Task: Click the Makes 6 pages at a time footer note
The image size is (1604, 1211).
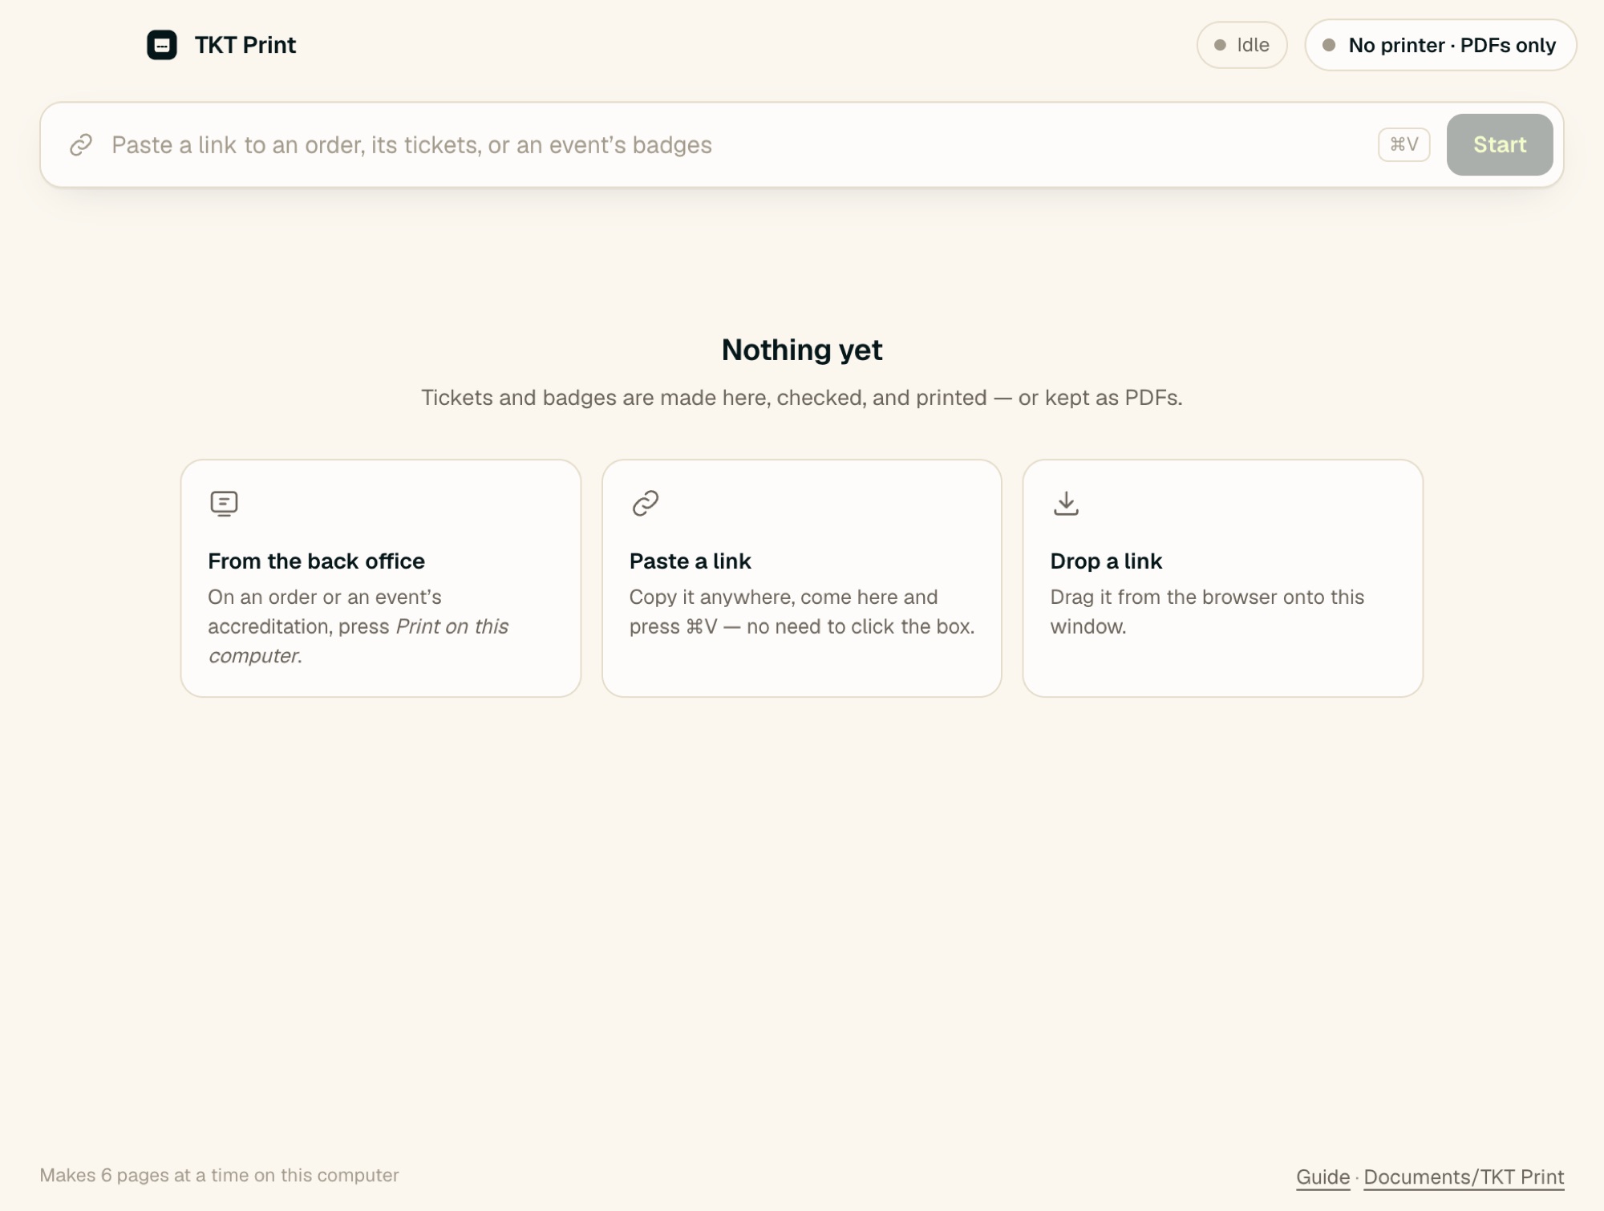Action: click(x=219, y=1175)
